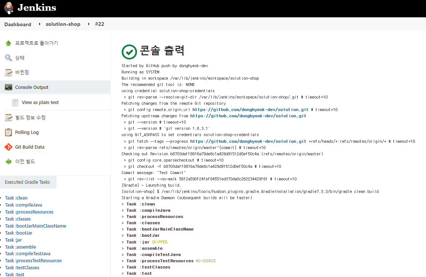Click 'Task :compileTestJava' in console output

[154, 255]
